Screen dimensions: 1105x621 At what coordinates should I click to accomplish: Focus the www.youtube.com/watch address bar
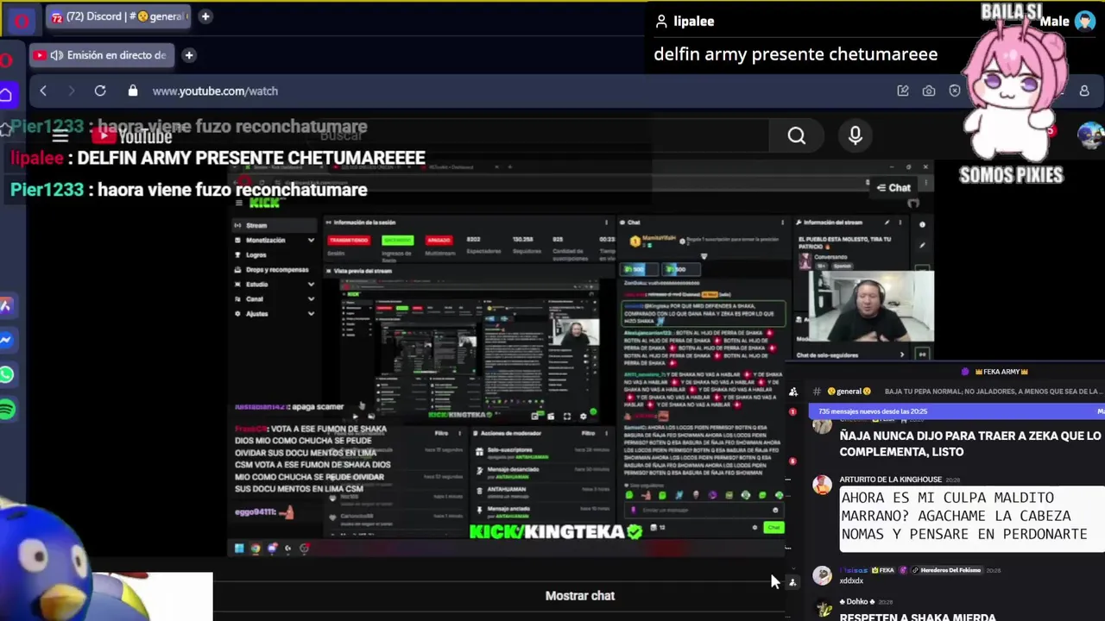click(x=215, y=91)
